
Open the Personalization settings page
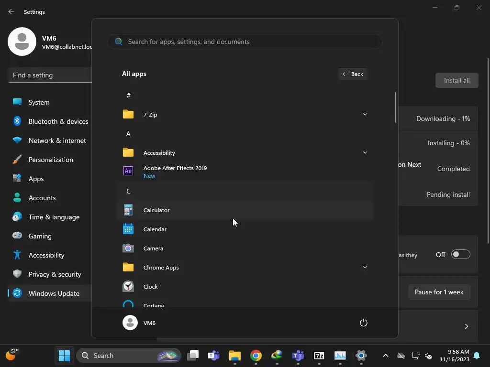(x=50, y=160)
